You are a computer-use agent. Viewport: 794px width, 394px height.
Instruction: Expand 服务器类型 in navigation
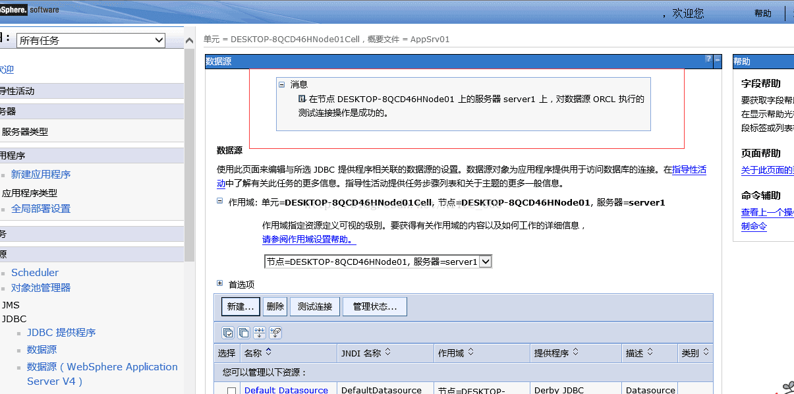click(25, 132)
